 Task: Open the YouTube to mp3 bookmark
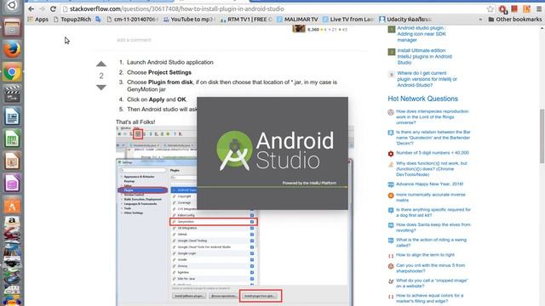click(190, 20)
